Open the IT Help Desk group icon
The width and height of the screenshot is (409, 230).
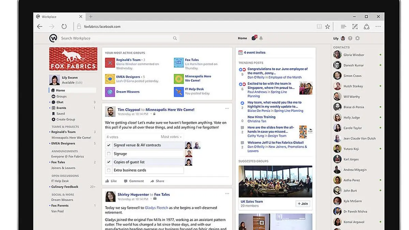click(x=179, y=91)
